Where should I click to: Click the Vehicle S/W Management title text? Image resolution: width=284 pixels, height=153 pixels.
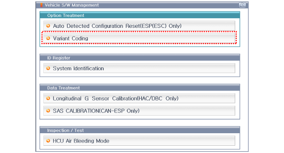72,5
